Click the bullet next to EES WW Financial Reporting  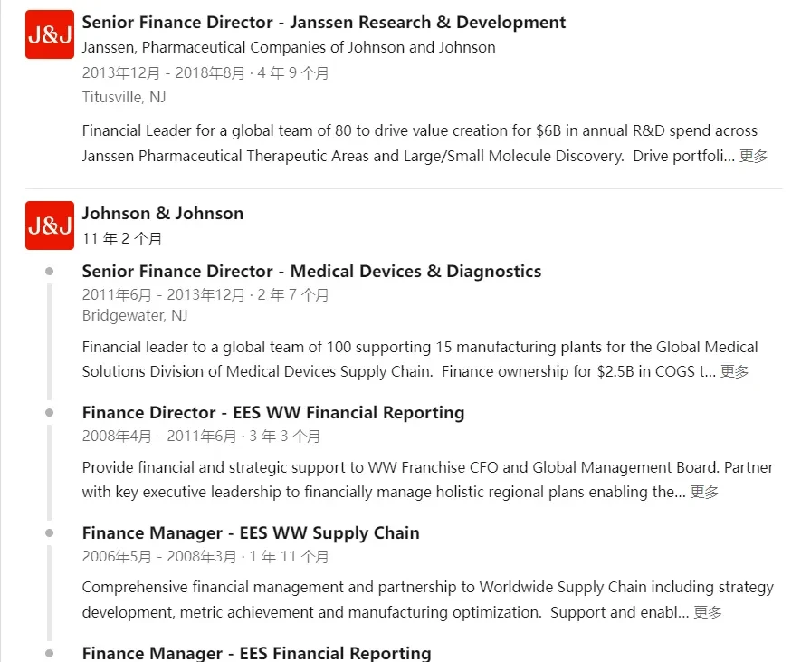pyautogui.click(x=50, y=413)
